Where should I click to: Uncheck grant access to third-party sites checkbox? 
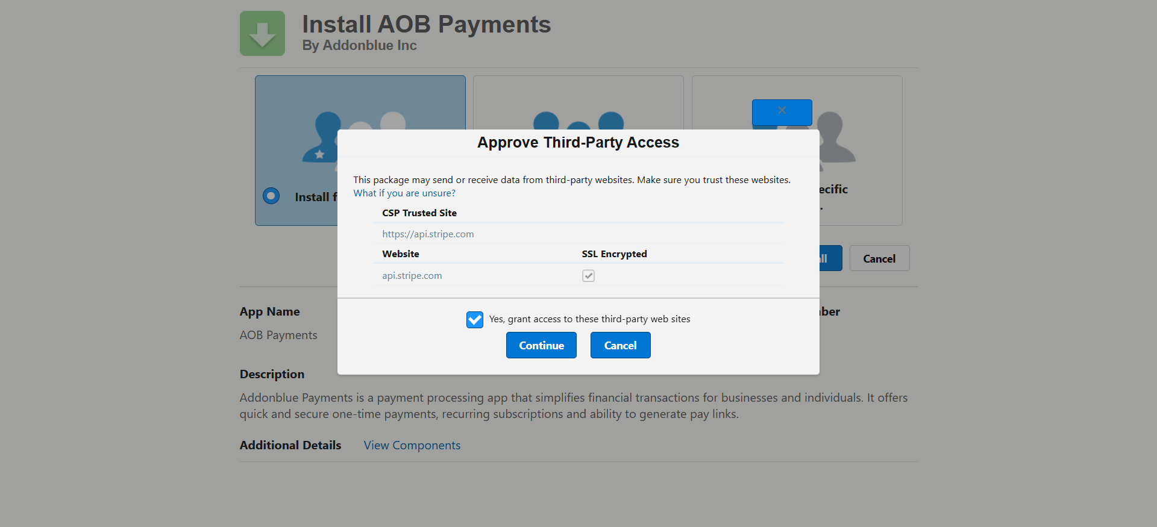pyautogui.click(x=475, y=319)
